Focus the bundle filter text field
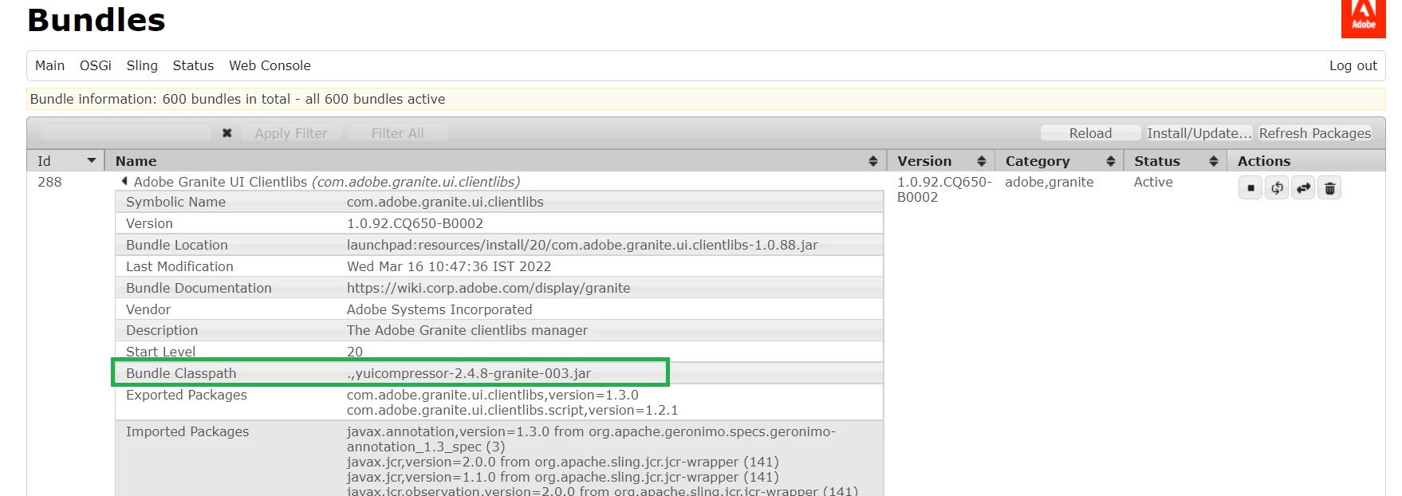This screenshot has height=496, width=1402. pyautogui.click(x=126, y=133)
